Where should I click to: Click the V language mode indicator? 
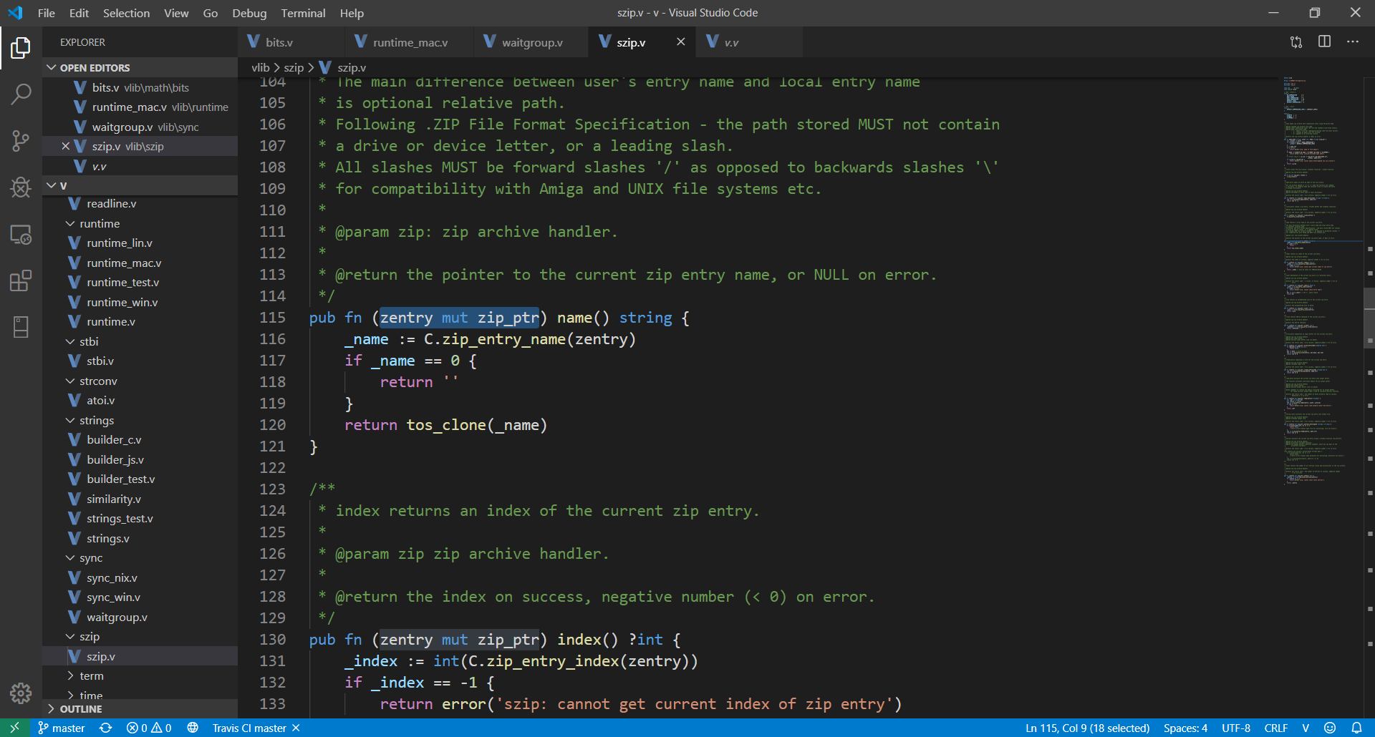point(1306,728)
